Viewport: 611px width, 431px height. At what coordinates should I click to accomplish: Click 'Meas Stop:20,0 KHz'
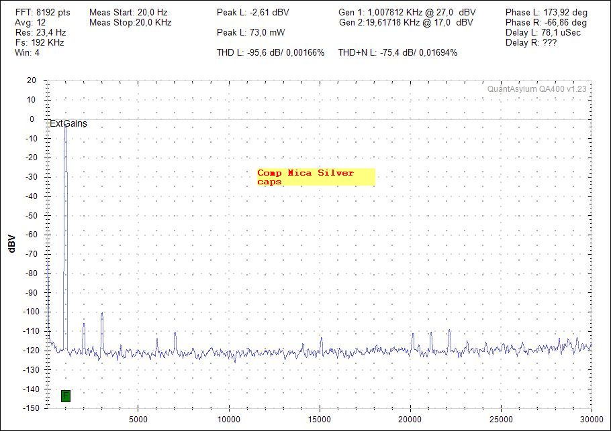pyautogui.click(x=130, y=23)
